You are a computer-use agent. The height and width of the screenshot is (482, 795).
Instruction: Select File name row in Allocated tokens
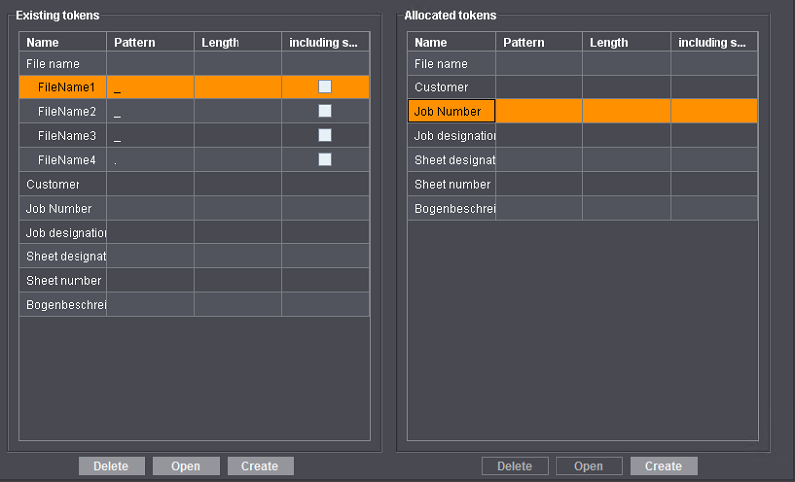pyautogui.click(x=583, y=64)
